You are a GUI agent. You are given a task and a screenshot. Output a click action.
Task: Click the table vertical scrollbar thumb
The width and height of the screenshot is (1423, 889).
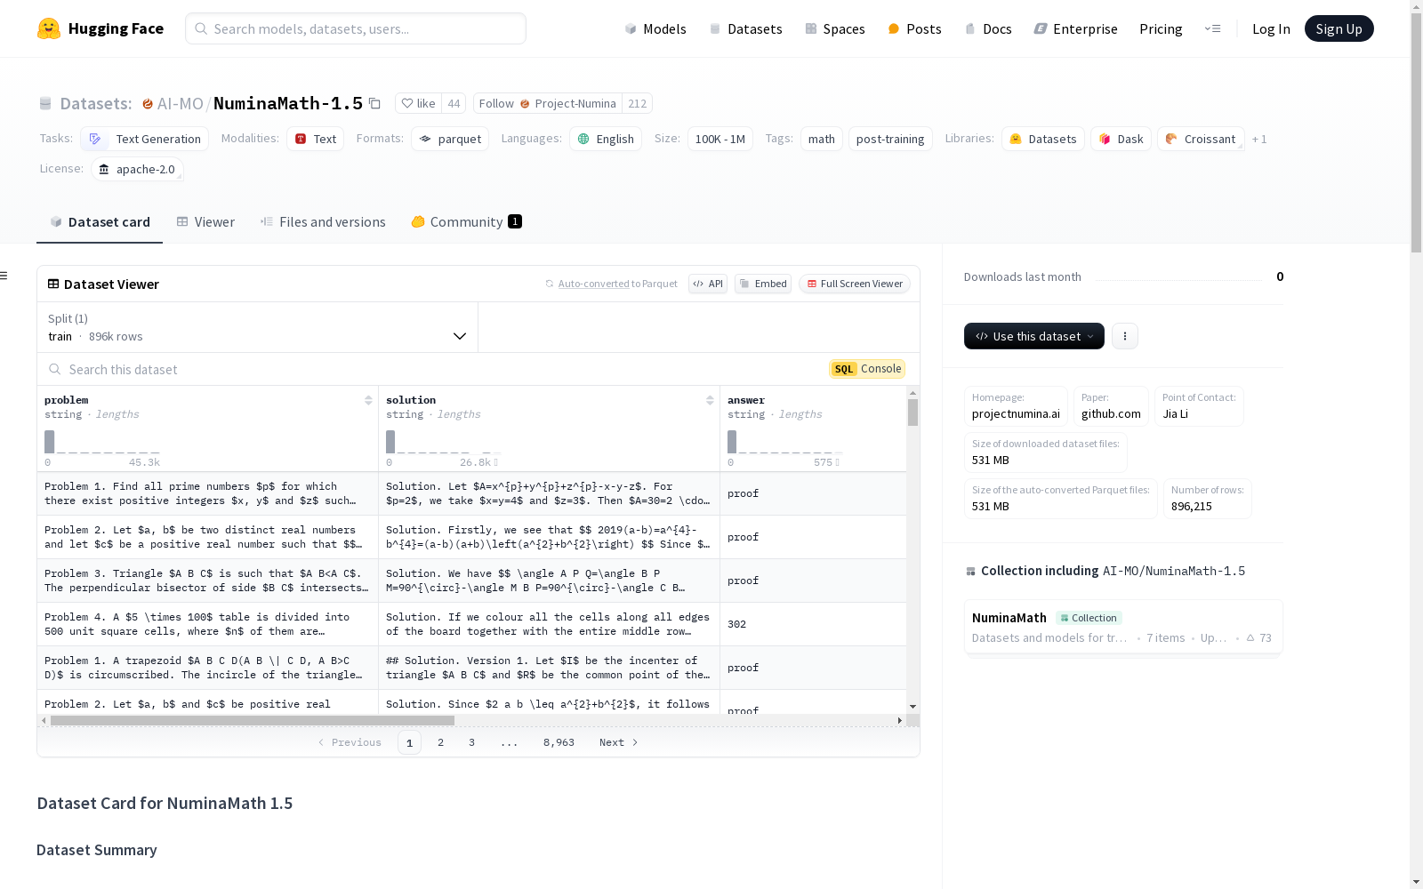(x=912, y=412)
